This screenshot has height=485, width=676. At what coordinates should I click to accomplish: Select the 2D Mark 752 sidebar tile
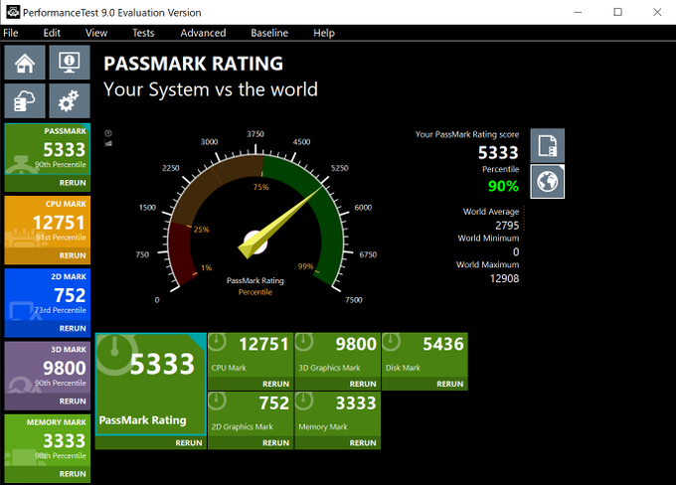pyautogui.click(x=48, y=295)
